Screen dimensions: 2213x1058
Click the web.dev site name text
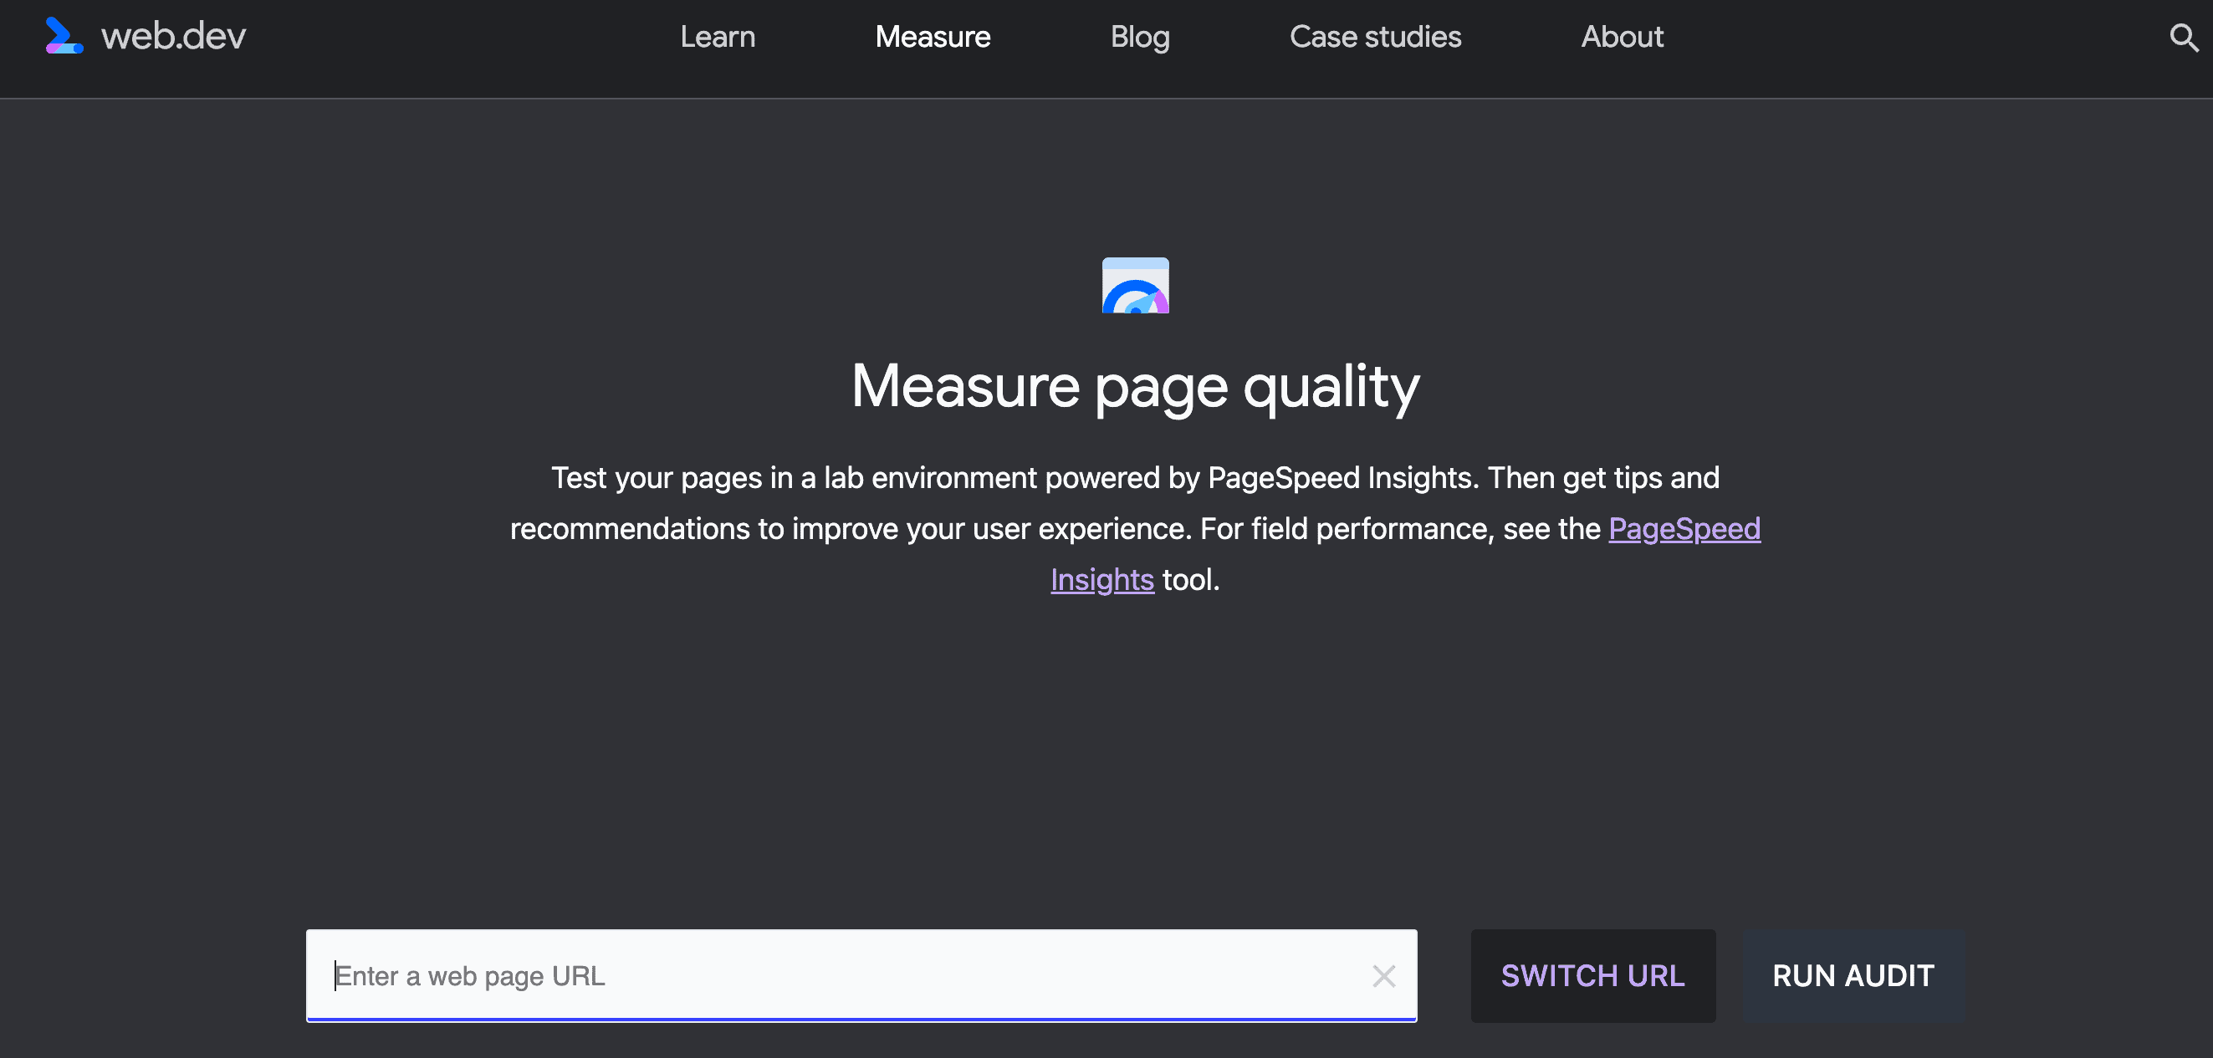pos(173,36)
